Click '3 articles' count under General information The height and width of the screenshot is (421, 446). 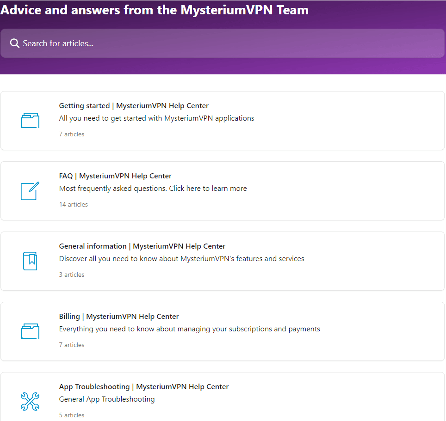click(x=72, y=275)
